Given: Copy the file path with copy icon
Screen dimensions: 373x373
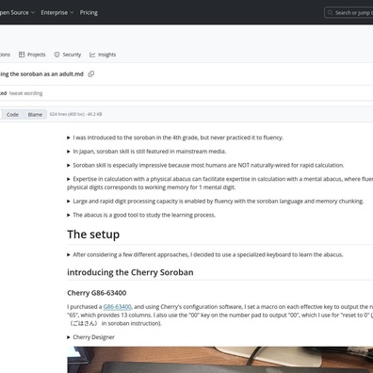Looking at the screenshot, I should (91, 74).
